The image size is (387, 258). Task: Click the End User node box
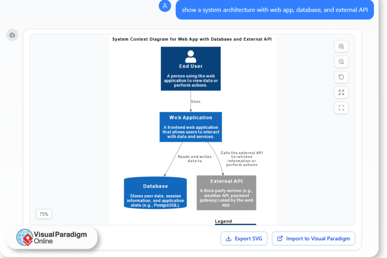click(191, 69)
